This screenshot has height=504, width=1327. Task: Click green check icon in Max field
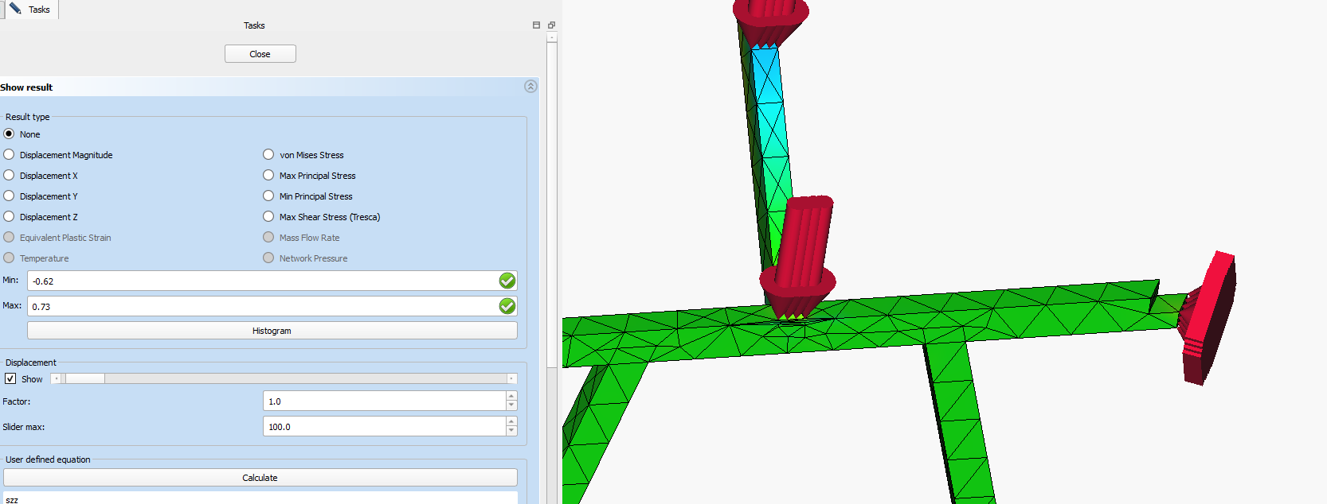click(x=507, y=306)
